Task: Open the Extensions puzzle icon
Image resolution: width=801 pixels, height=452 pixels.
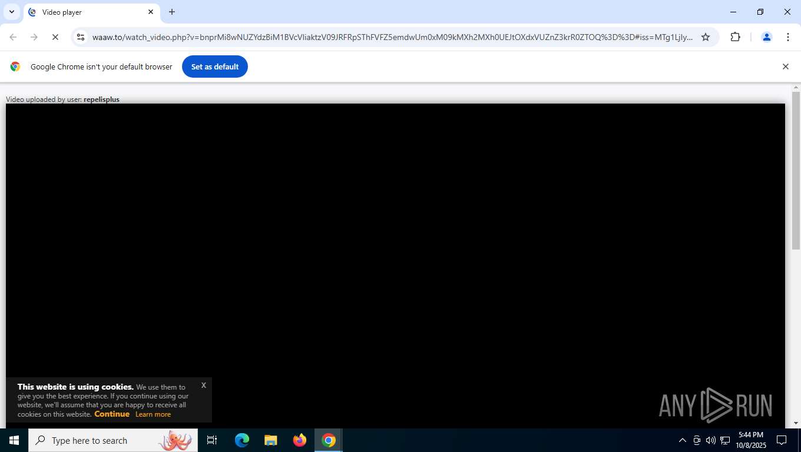Action: pos(735,37)
